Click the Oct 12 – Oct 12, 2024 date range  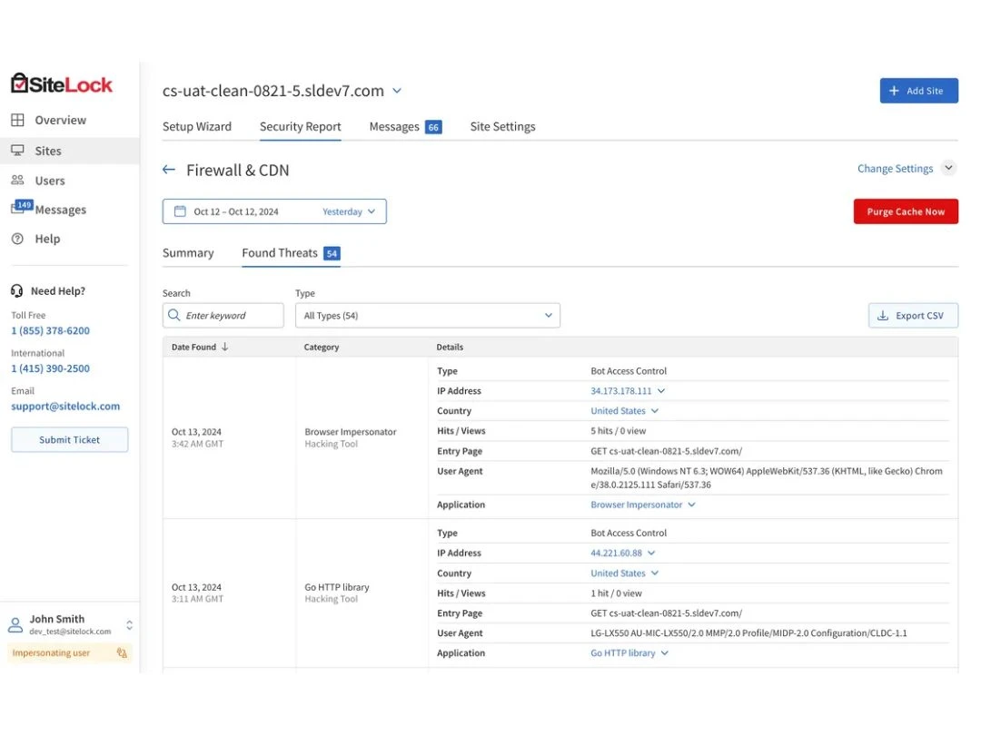click(236, 211)
